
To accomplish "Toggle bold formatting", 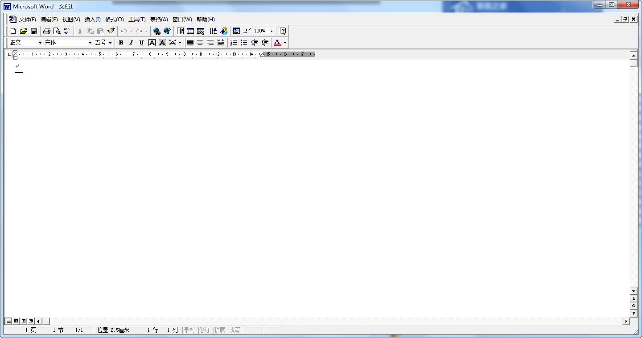I will pyautogui.click(x=121, y=42).
